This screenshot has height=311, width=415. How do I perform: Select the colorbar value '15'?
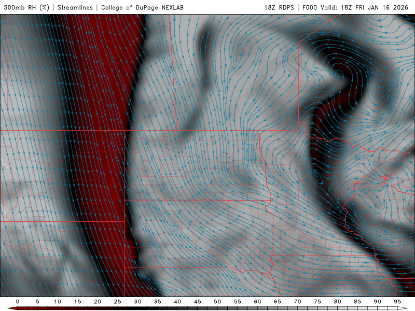77,302
